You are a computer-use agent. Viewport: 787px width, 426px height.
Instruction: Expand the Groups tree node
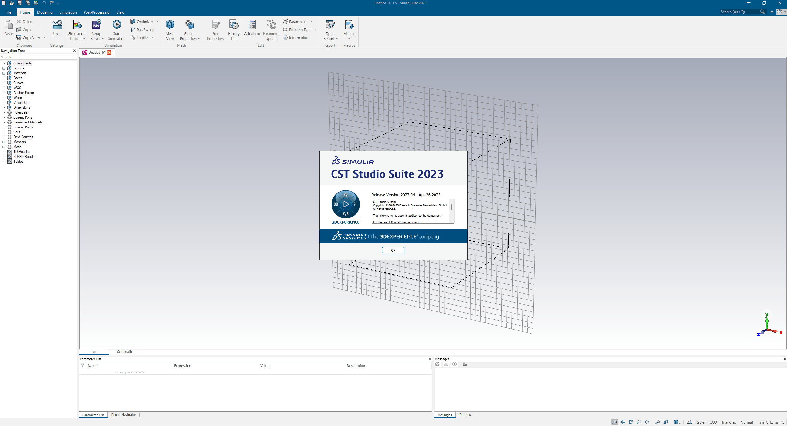[4, 68]
